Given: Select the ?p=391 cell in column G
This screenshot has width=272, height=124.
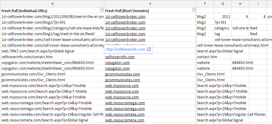Looking at the screenshot, I should (x=222, y=22).
